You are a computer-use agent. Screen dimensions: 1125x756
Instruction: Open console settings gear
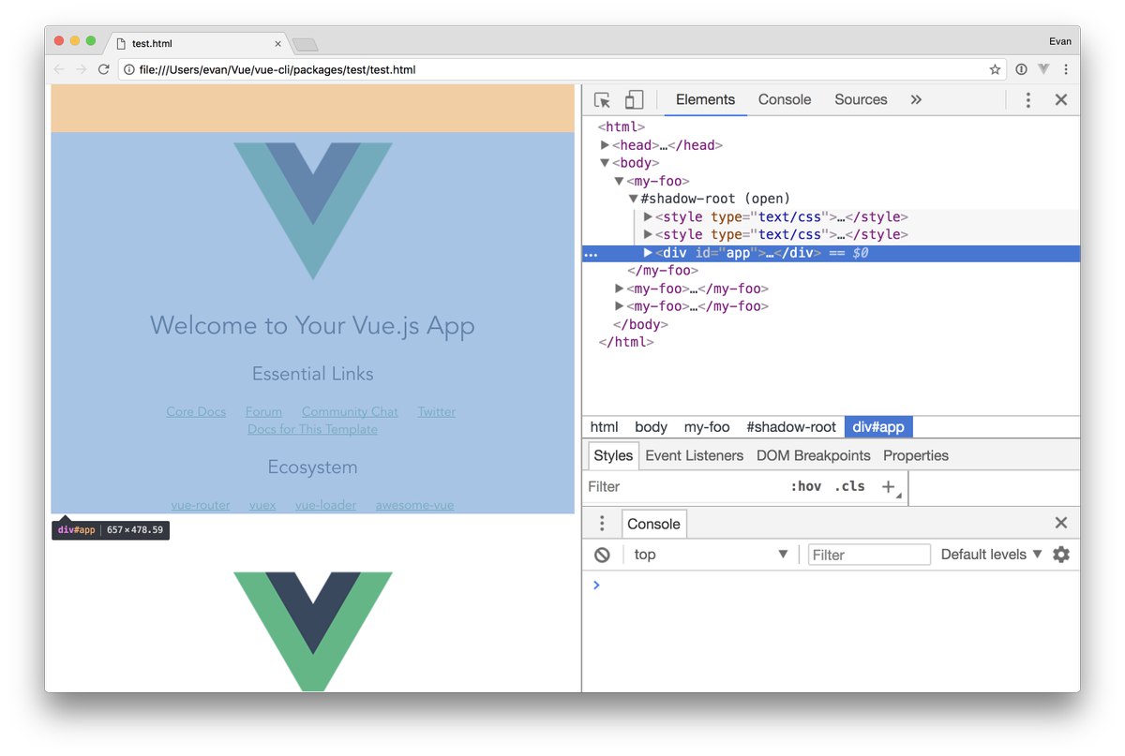(x=1061, y=555)
